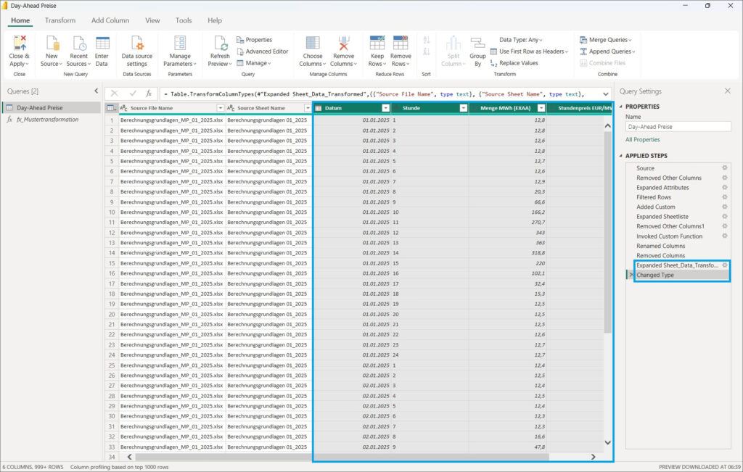Open Data source settings
The height and width of the screenshot is (472, 743).
[137, 51]
